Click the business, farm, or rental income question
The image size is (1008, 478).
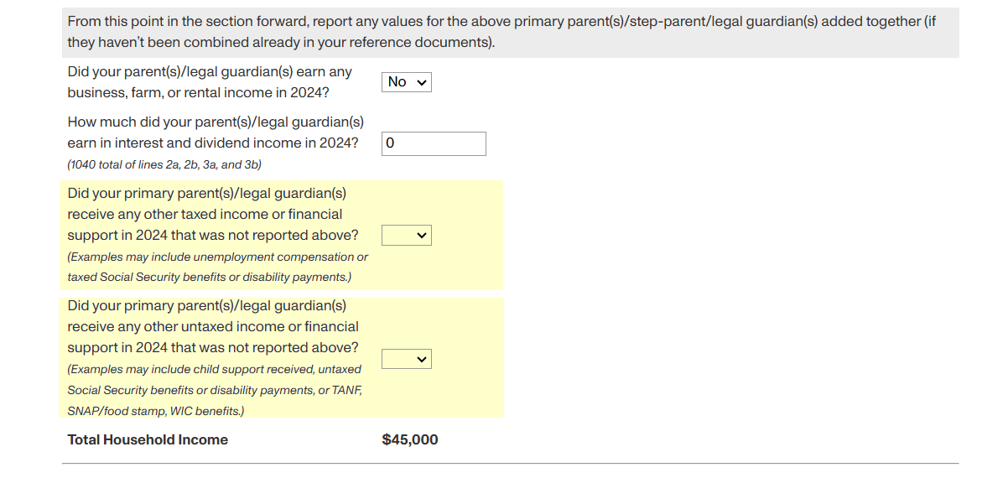[x=210, y=82]
